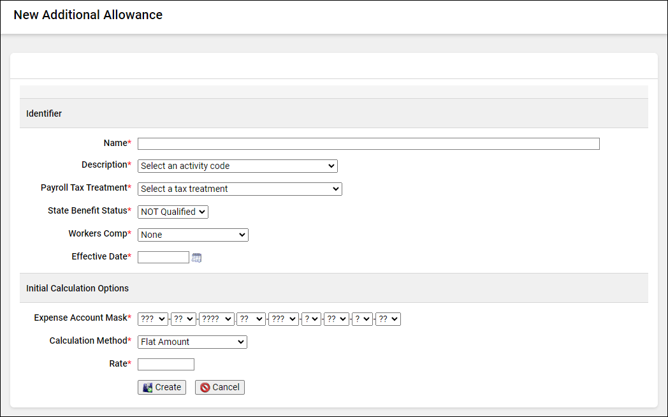The image size is (668, 417).
Task: Open the eighth Expense Account Mask segment dropdown
Action: [x=362, y=319]
